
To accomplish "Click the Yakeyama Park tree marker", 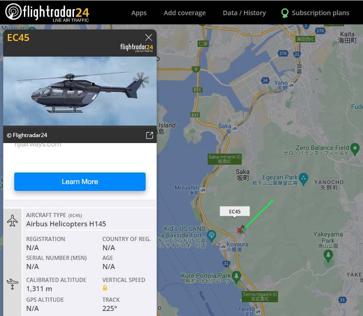I will 328,256.
